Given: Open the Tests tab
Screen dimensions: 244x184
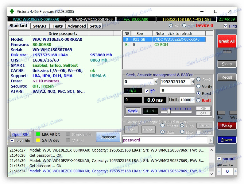Looking at the screenshot, I should coord(57,26).
